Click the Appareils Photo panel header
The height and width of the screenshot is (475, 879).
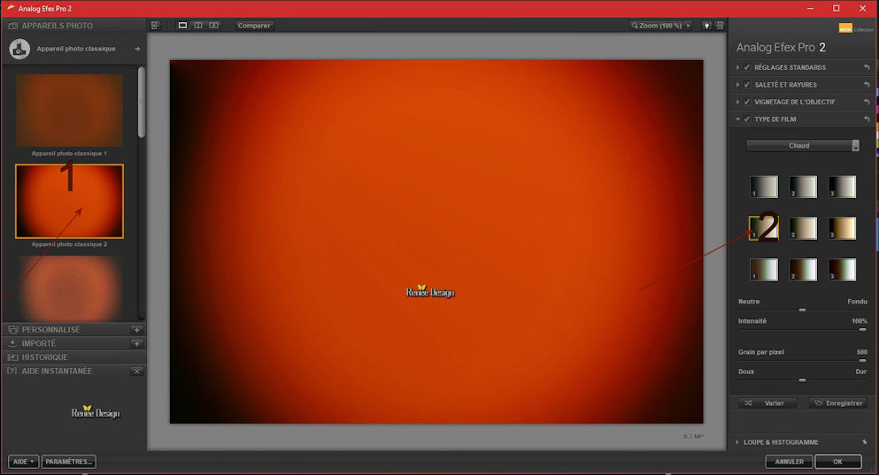pos(74,26)
